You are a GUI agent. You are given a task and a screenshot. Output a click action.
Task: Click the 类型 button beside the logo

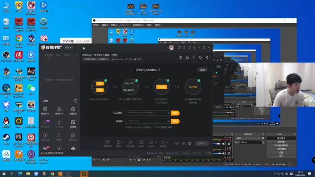pos(68,48)
